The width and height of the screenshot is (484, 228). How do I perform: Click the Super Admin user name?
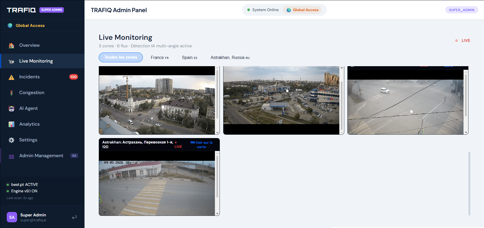click(x=33, y=215)
